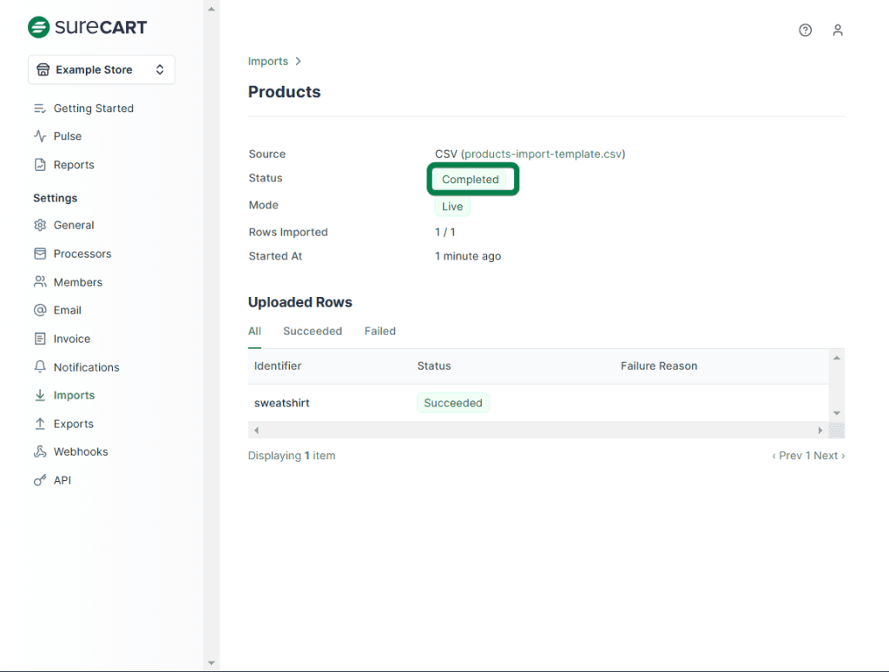Open the Example Store switcher dropdown

102,69
